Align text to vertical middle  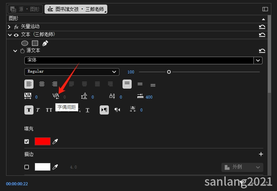coord(140,84)
